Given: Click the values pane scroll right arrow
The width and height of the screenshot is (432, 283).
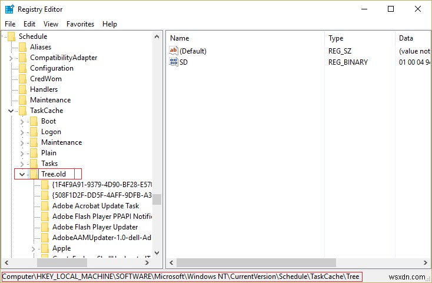Looking at the screenshot, I should 426,262.
